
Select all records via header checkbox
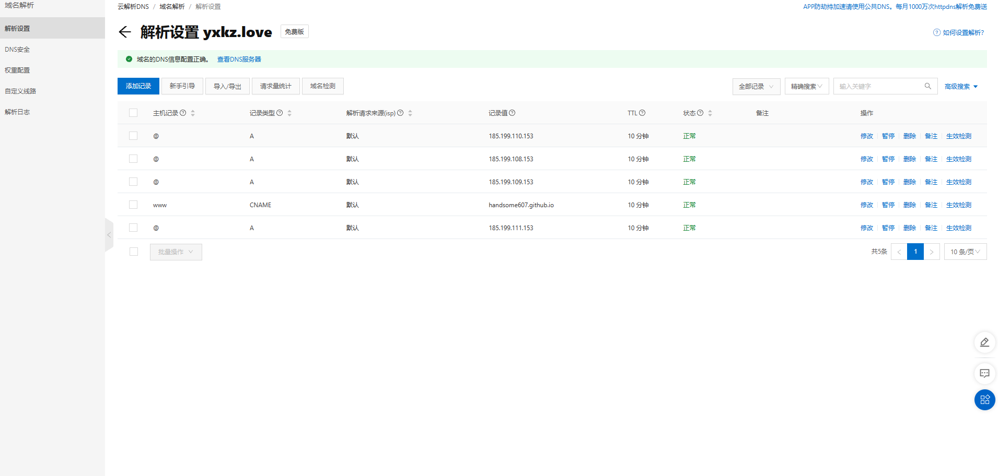tap(133, 113)
